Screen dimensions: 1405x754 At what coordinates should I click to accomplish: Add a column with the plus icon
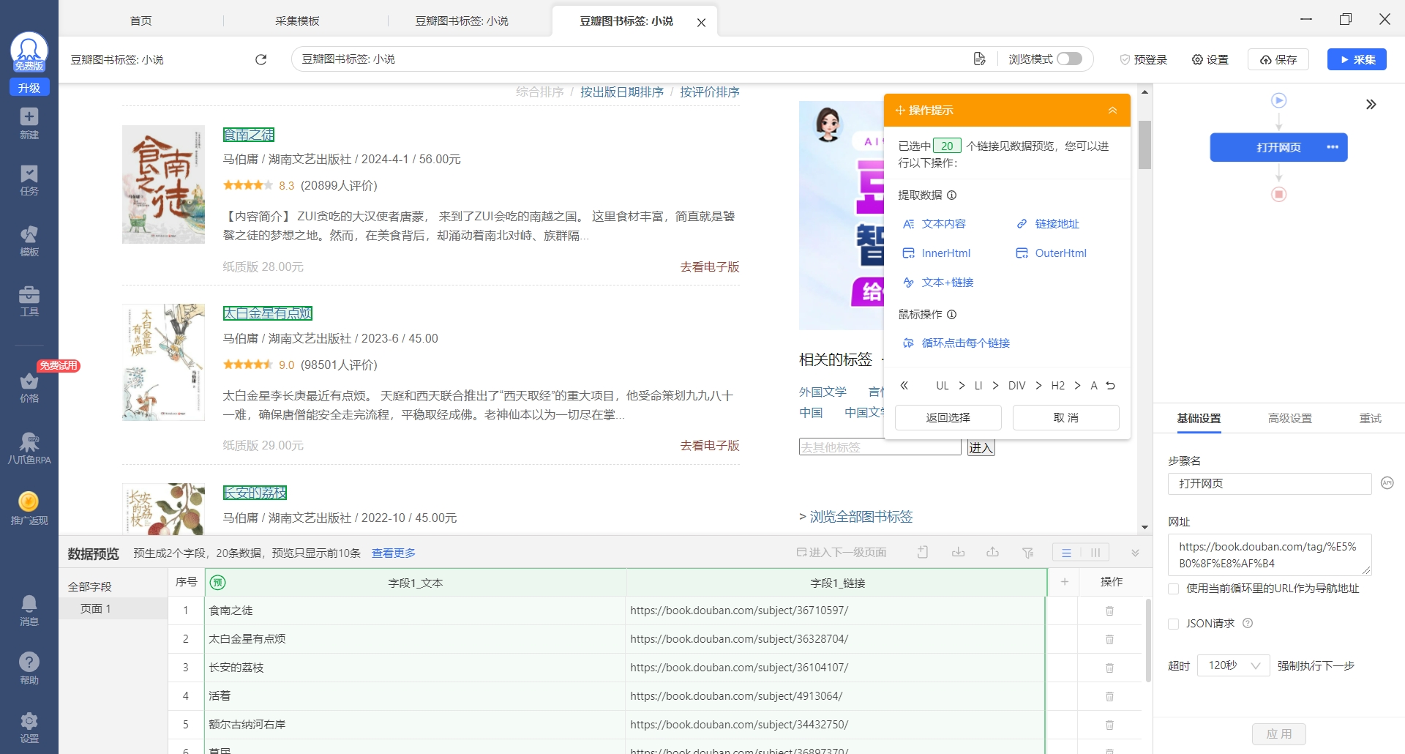pyautogui.click(x=1064, y=582)
